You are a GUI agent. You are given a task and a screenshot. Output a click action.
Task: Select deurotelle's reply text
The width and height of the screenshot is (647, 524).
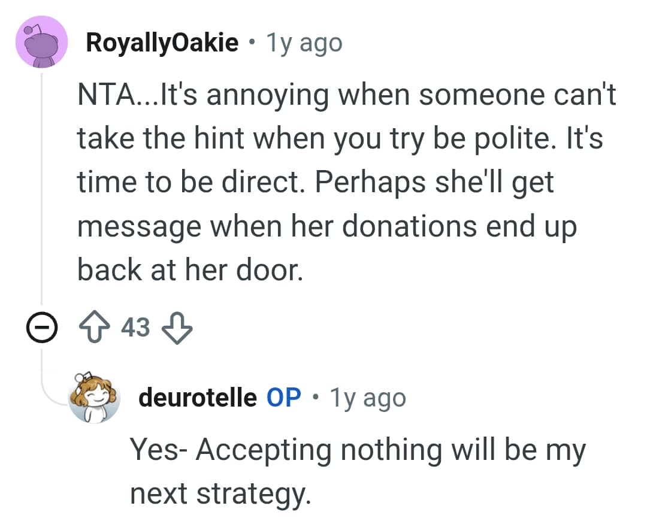pos(353,470)
